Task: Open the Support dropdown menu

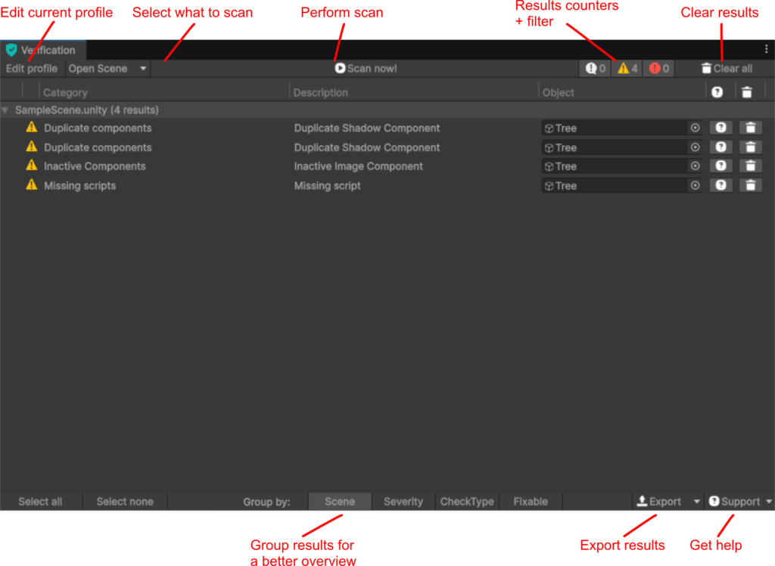Action: pos(739,502)
